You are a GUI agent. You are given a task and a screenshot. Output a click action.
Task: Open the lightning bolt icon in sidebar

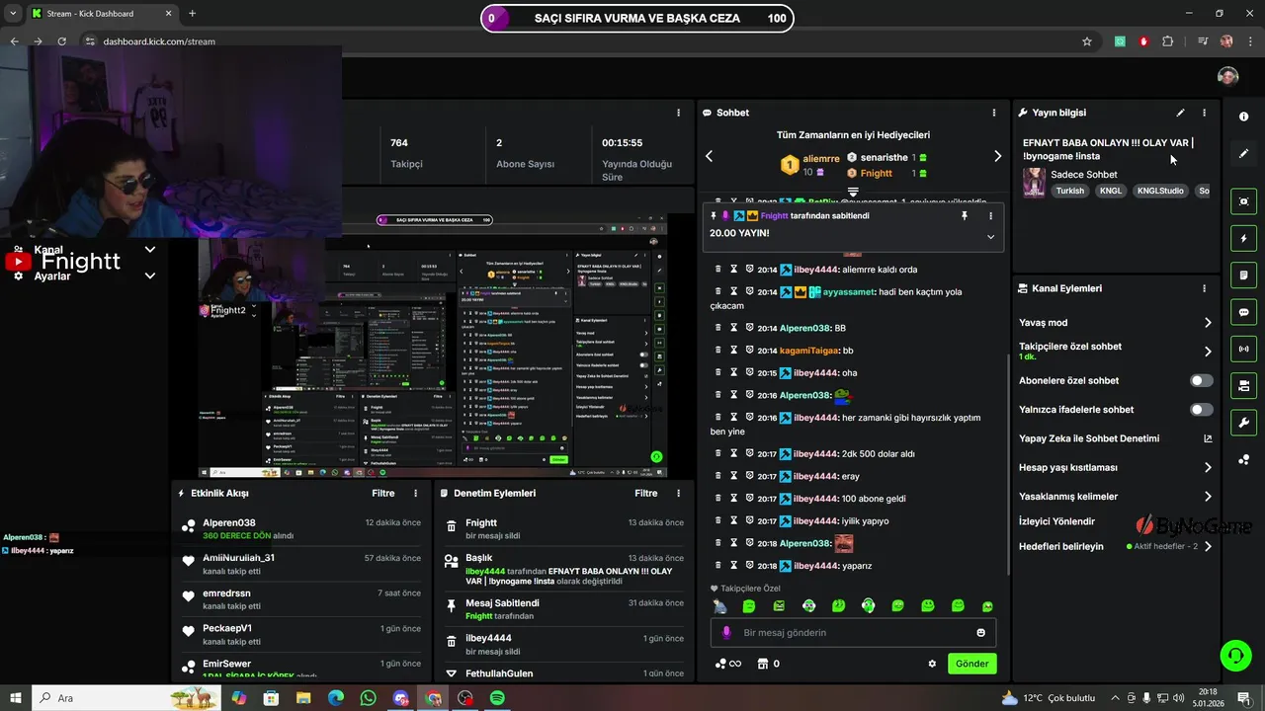(1243, 238)
